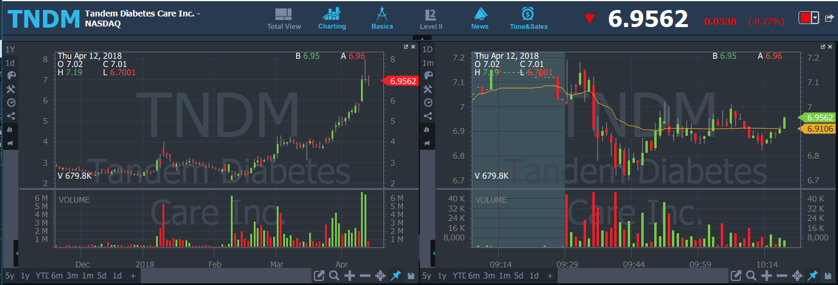The height and width of the screenshot is (285, 838).
Task: Toggle the pin on left chart
Action: click(x=396, y=276)
